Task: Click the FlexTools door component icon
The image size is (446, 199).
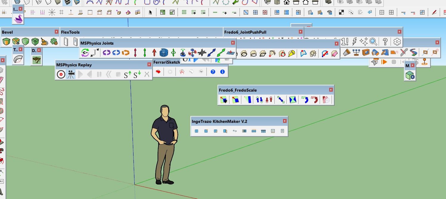Action: (66, 42)
